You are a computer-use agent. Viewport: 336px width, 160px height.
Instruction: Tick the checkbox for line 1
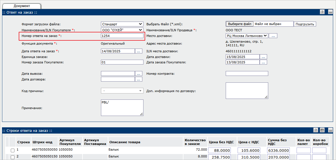tap(12, 150)
